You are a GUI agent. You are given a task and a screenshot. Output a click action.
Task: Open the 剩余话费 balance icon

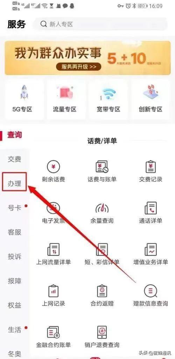click(x=54, y=167)
